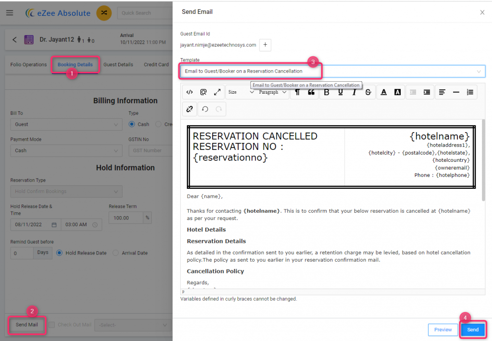Switch to Guest Details tab
The image size is (492, 341).
(x=118, y=65)
